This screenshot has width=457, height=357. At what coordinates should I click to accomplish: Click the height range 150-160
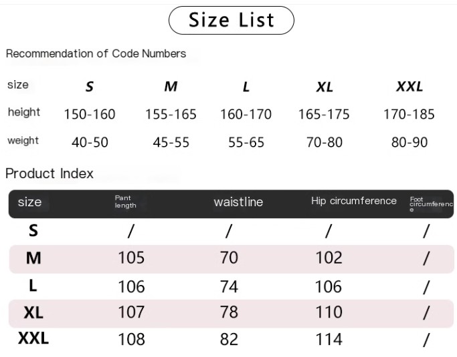90,114
